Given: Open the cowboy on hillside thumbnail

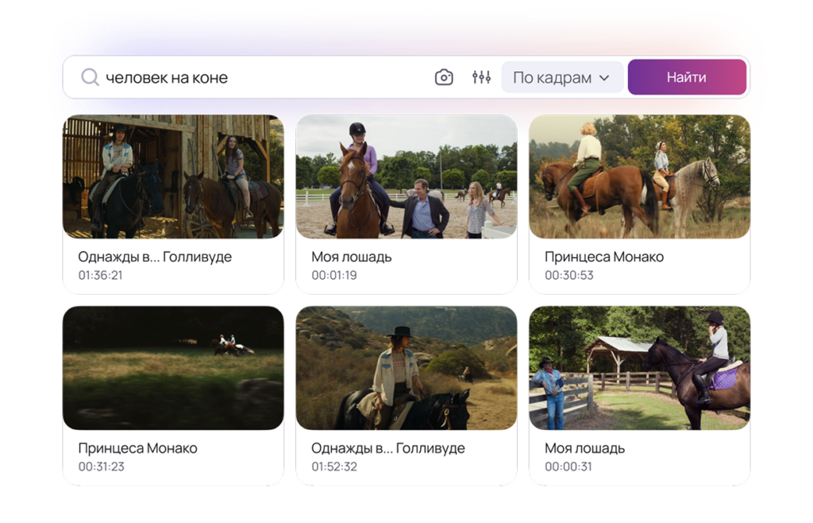Looking at the screenshot, I should (x=406, y=368).
